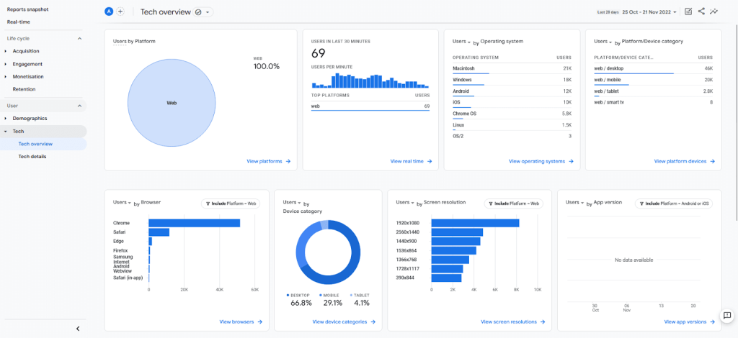Open Tech details report
Screen dimensions: 738x338
32,157
